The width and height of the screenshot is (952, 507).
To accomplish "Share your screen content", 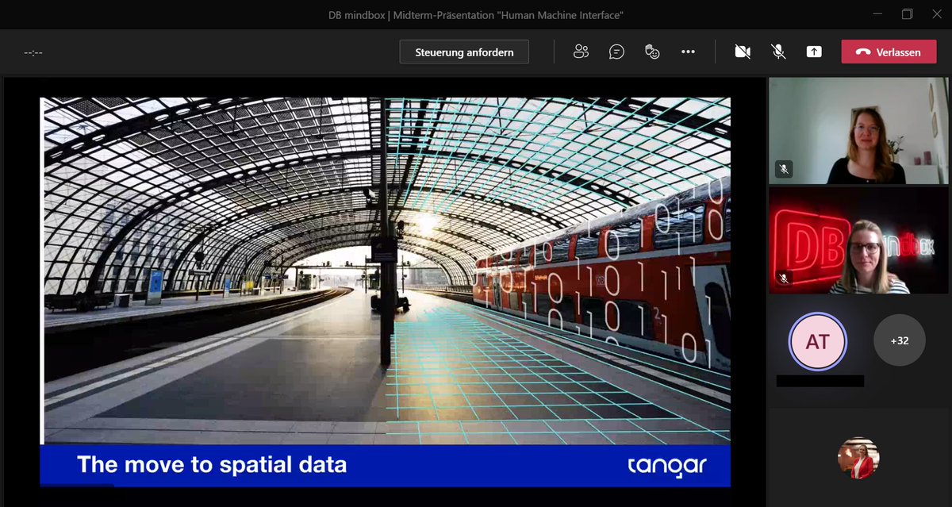I will [814, 52].
